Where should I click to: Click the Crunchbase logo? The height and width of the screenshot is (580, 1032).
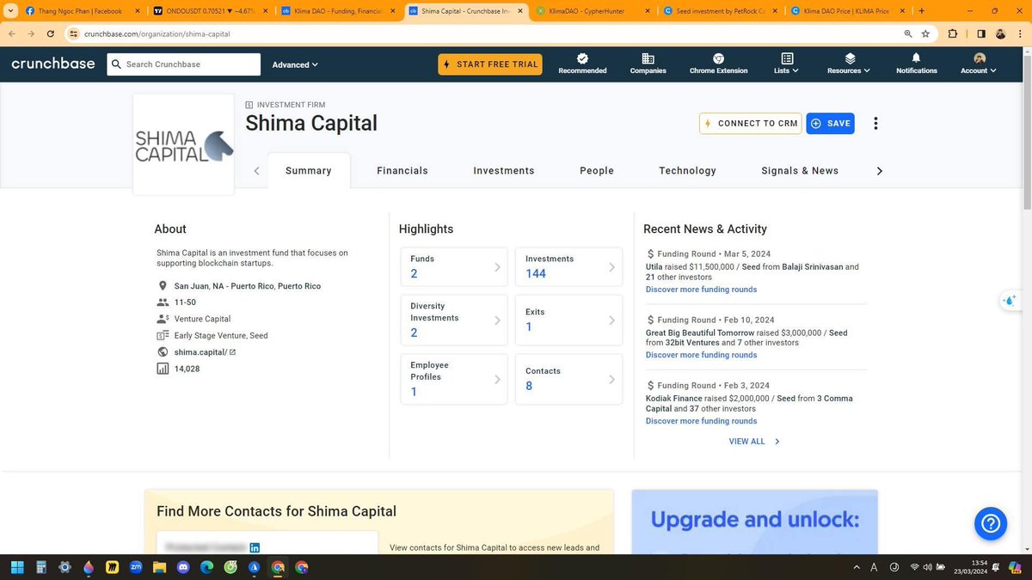[x=53, y=64]
